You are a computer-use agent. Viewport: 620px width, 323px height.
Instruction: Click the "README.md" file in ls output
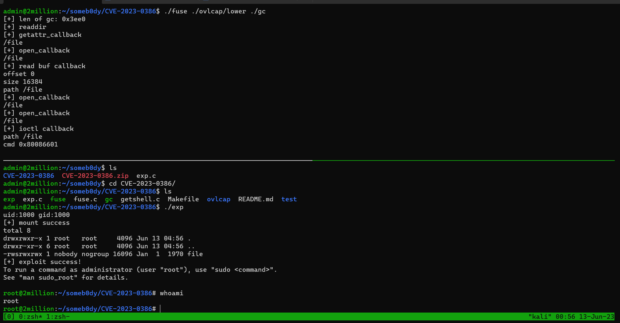(256, 199)
